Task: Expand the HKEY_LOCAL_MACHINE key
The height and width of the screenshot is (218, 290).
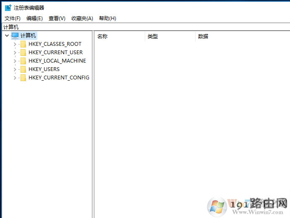Action: [x=15, y=61]
